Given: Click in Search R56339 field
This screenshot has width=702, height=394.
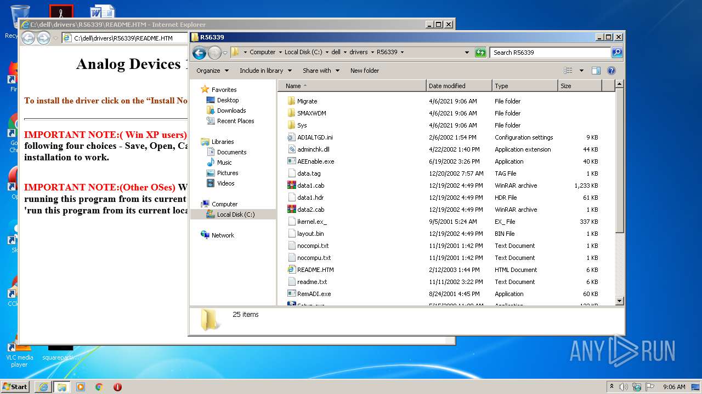Looking at the screenshot, I should 550,53.
